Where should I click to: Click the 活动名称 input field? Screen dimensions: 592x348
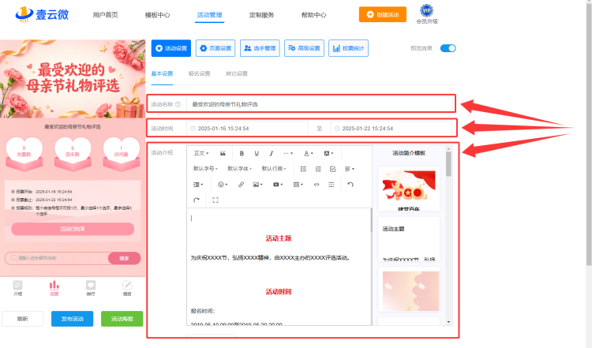click(320, 104)
